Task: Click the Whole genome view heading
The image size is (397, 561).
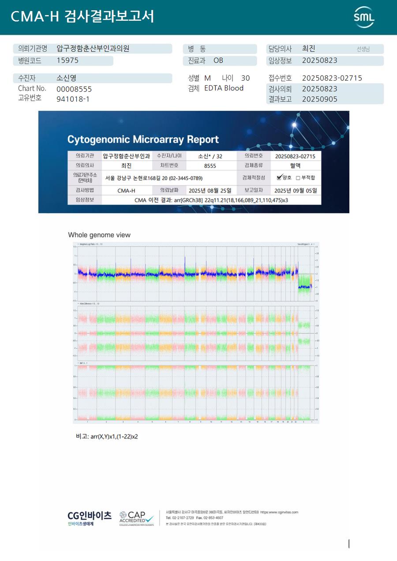Action: tap(99, 235)
